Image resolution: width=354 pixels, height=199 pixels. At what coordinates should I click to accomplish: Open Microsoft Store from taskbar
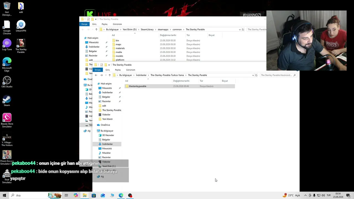(94, 195)
